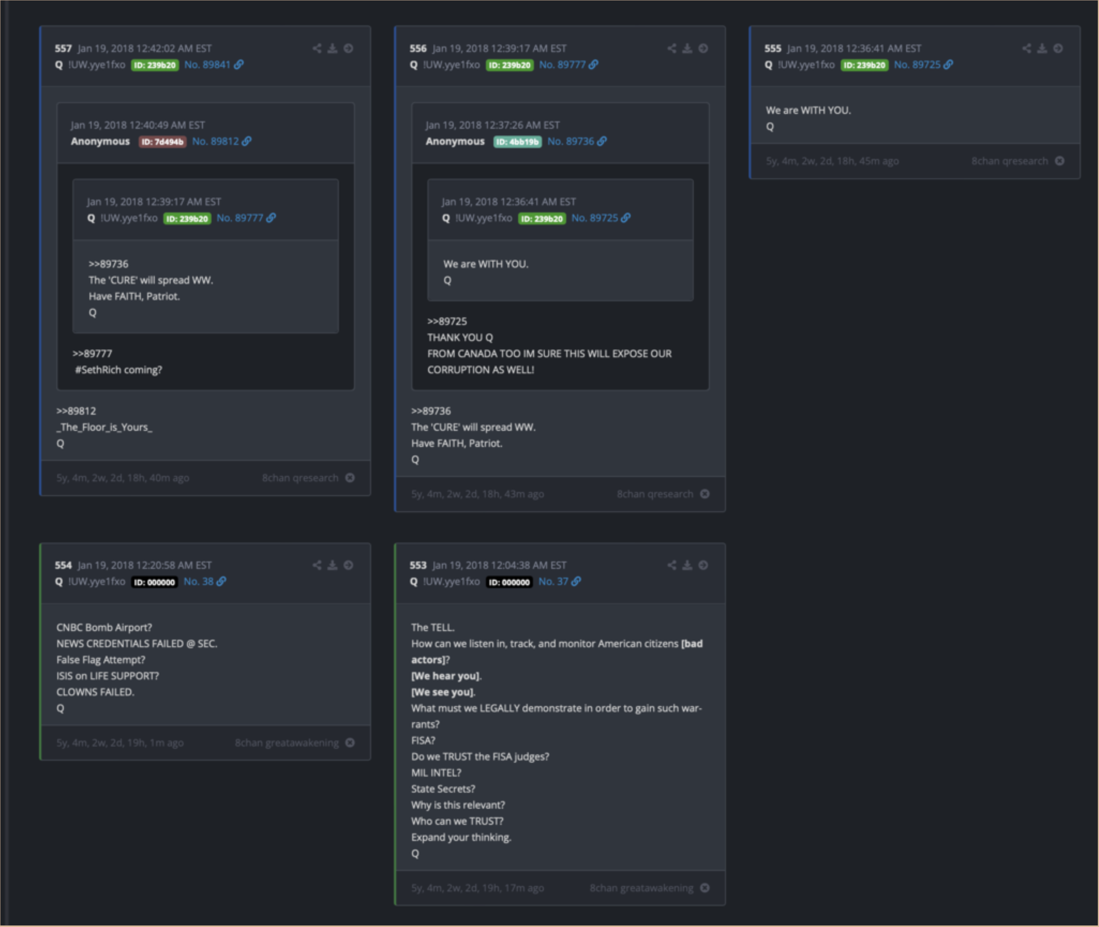
Task: Click the share icon on post 557
Action: 316,48
